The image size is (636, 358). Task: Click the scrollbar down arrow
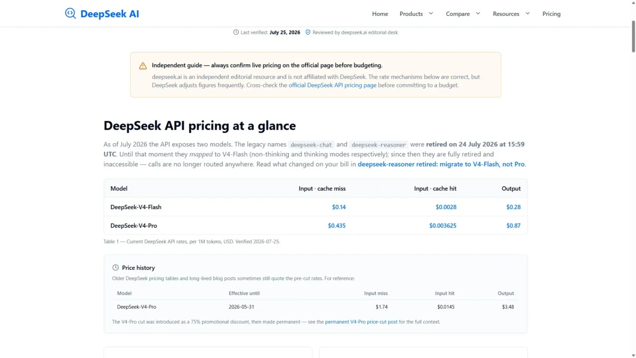tap(633, 355)
